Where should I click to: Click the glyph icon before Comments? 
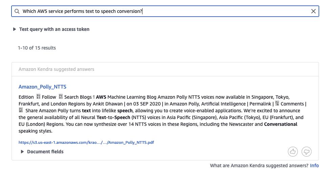(x=277, y=104)
